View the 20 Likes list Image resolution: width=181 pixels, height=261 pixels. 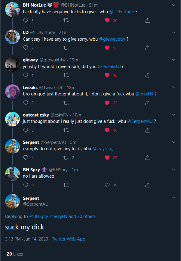click(14, 254)
